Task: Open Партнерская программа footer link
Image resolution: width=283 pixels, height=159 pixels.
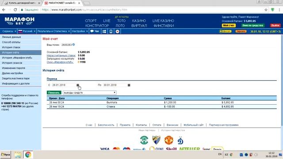Action: pyautogui.click(x=224, y=125)
